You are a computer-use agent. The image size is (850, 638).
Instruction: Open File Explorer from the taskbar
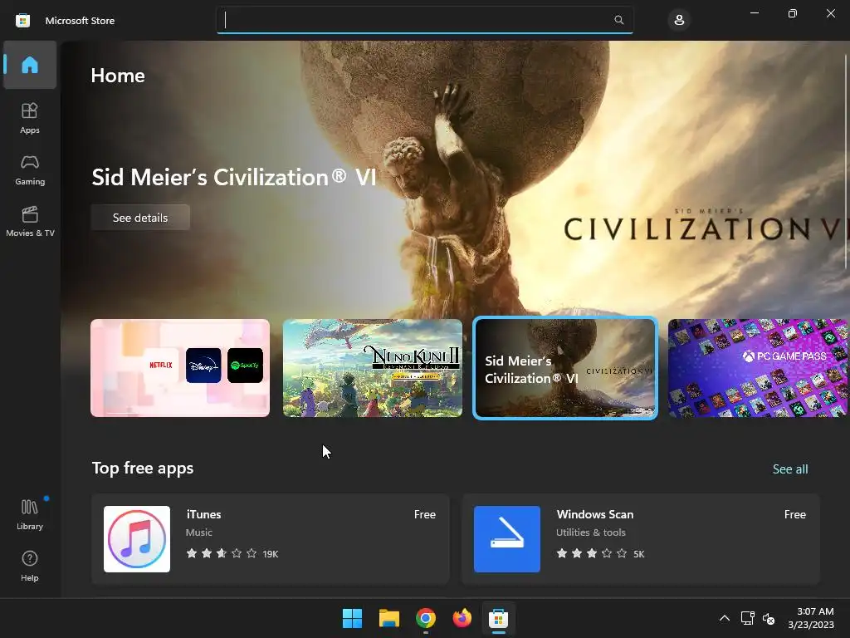point(389,618)
